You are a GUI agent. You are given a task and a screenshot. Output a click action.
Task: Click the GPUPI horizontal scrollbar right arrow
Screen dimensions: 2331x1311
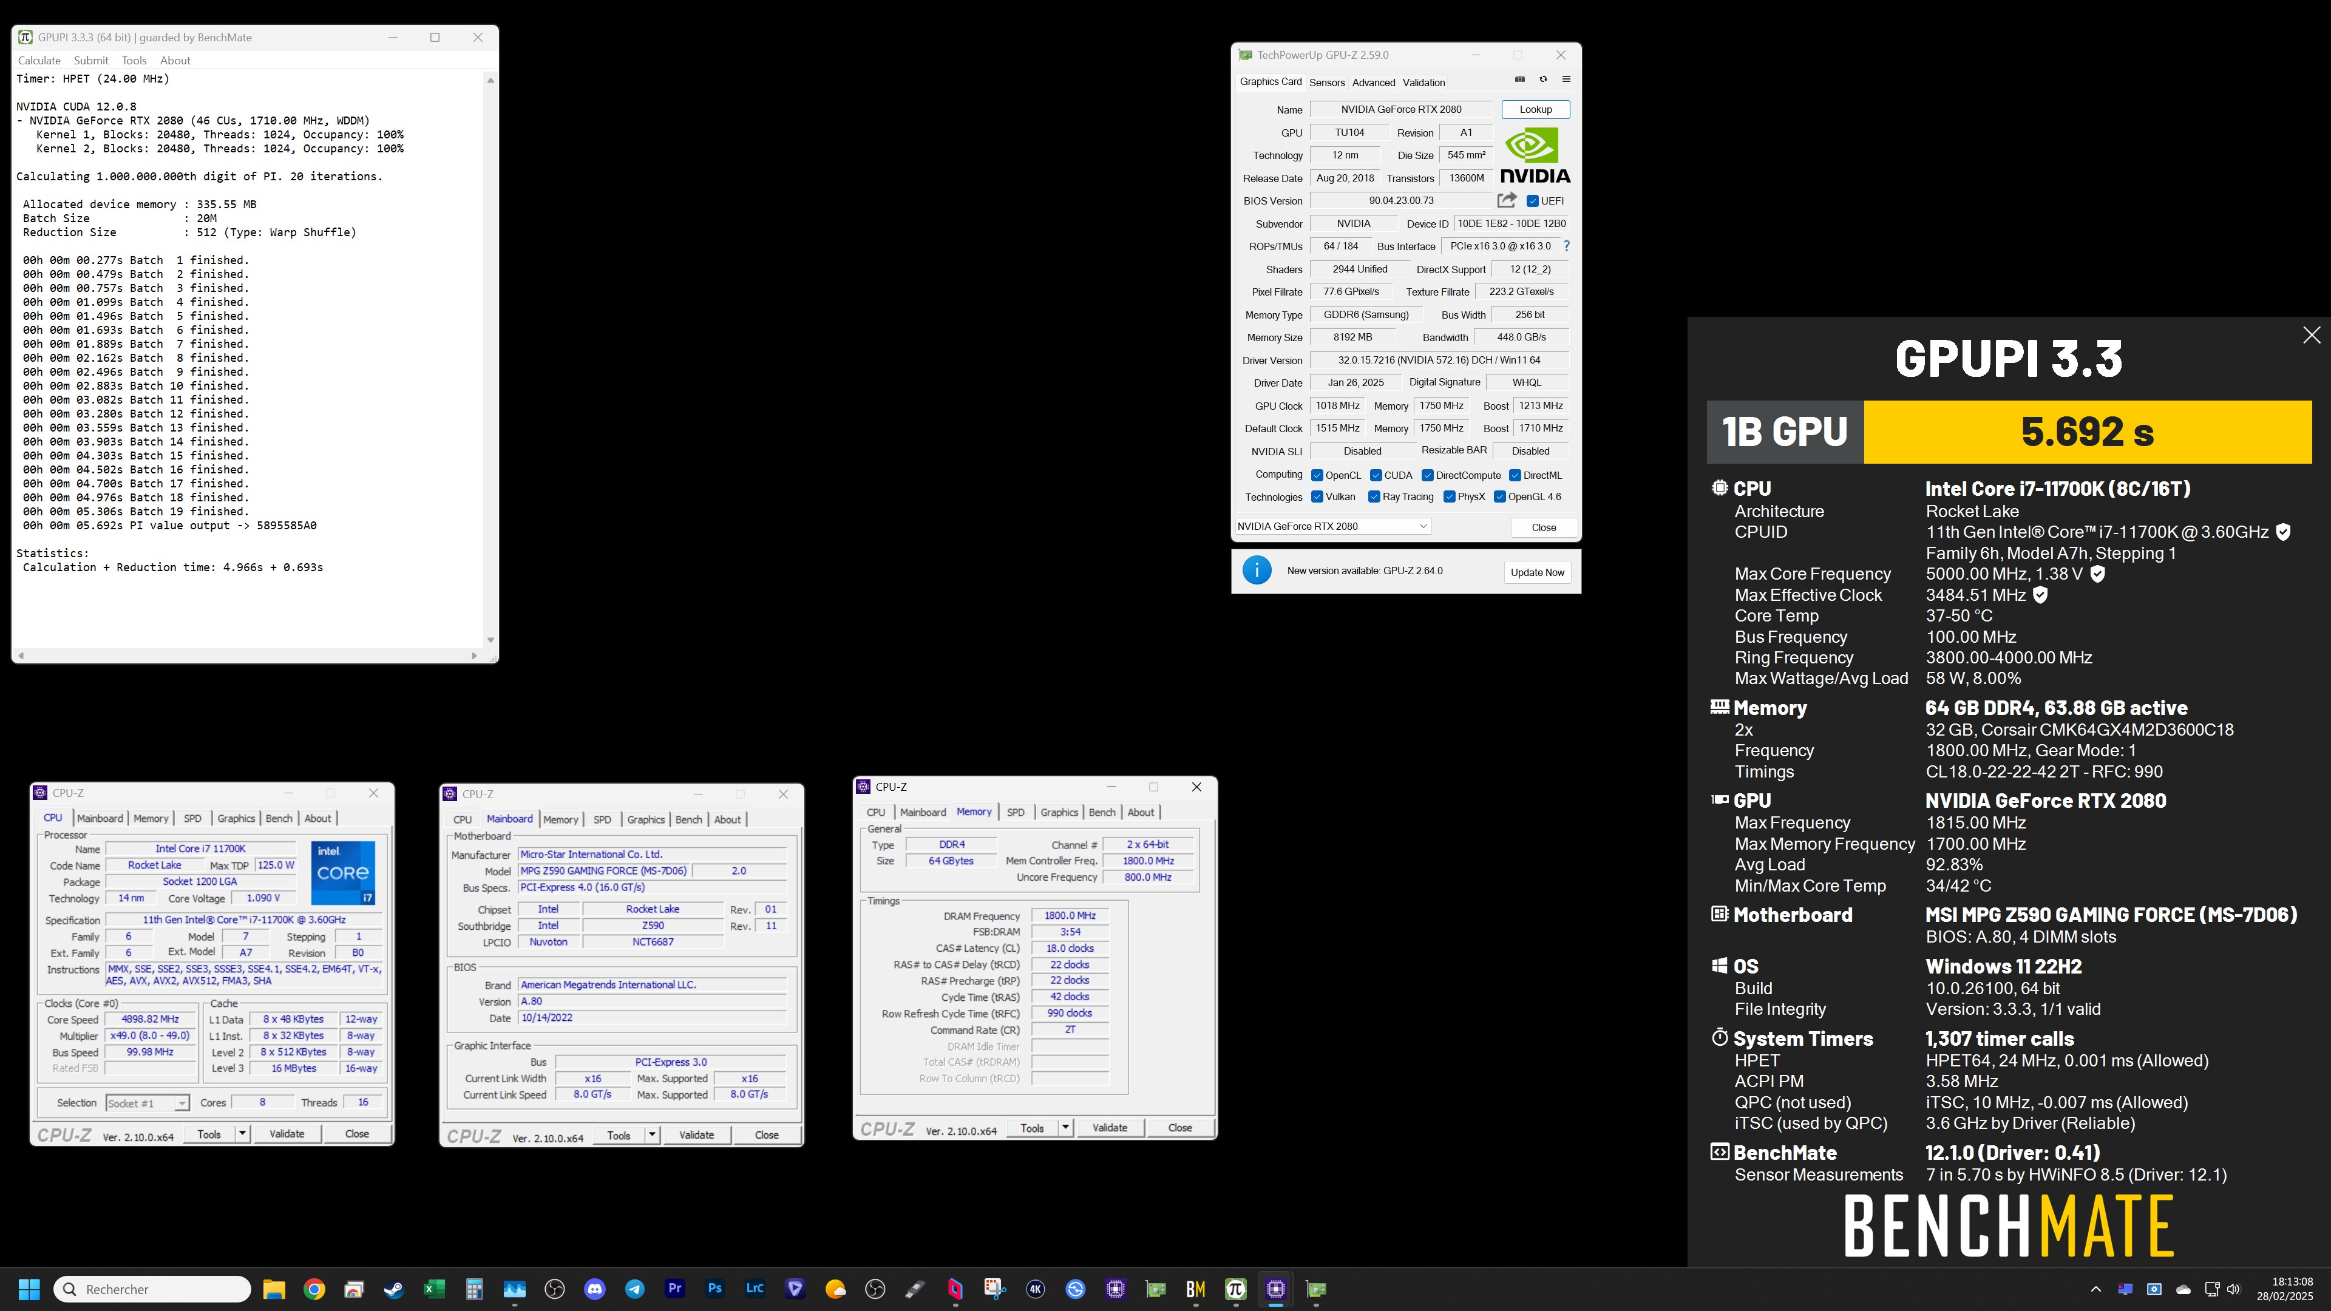[474, 655]
